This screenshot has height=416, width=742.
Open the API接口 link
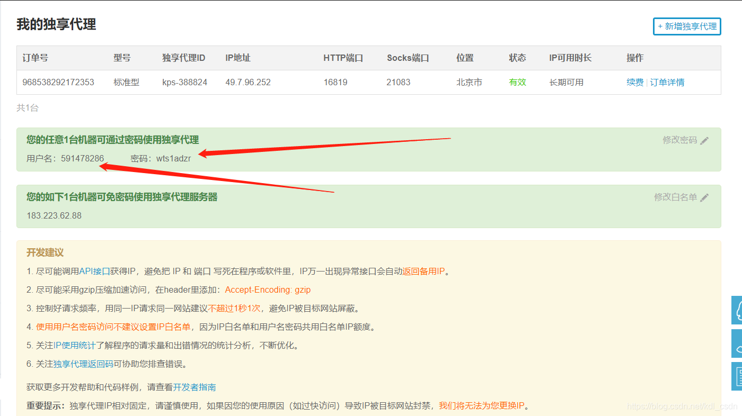pyautogui.click(x=94, y=272)
